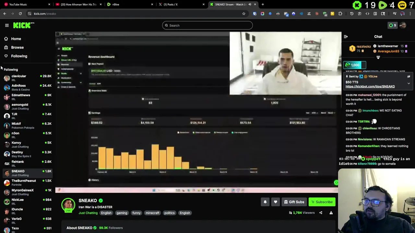The width and height of the screenshot is (415, 233).
Task: Select the gaming tag
Action: [x=122, y=213]
